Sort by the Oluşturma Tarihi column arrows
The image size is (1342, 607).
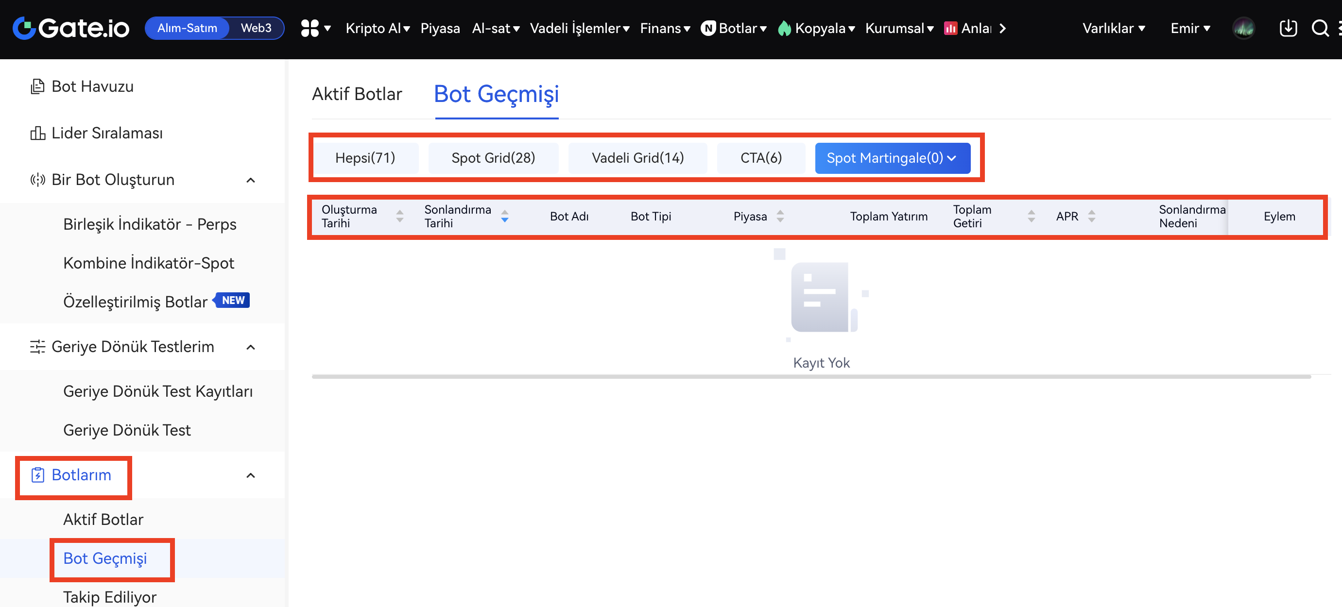pos(399,216)
